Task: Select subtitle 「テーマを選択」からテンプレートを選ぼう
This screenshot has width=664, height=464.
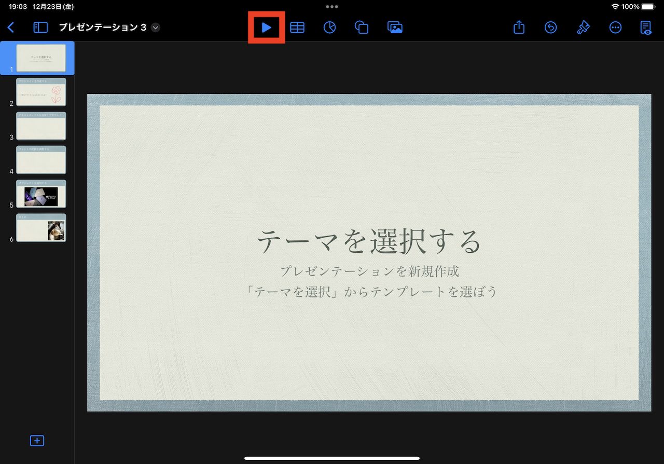Action: click(x=371, y=292)
